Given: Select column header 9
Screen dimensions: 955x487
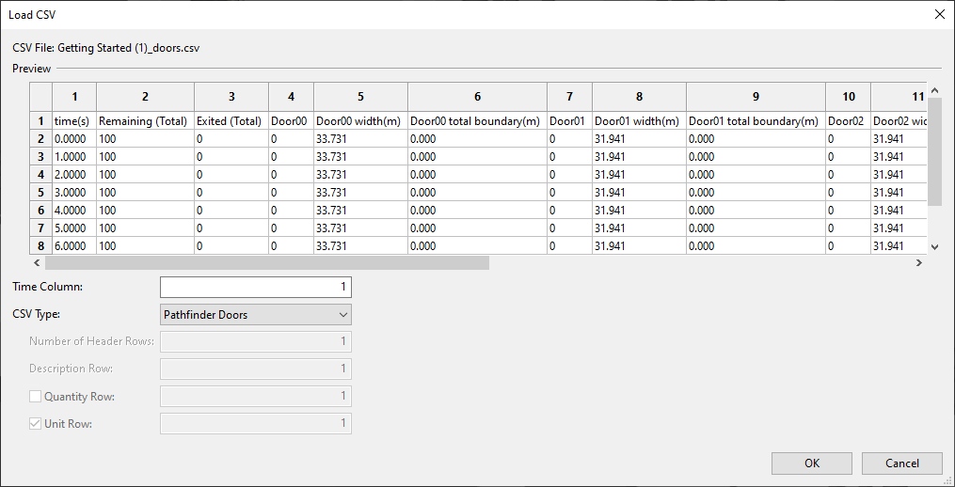Looking at the screenshot, I should coord(756,97).
